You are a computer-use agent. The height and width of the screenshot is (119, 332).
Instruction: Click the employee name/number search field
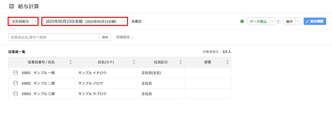[x=54, y=37]
